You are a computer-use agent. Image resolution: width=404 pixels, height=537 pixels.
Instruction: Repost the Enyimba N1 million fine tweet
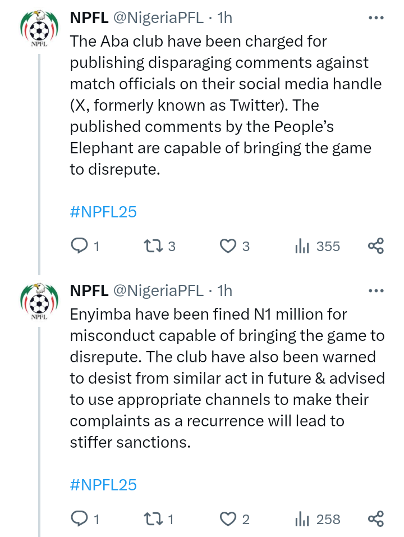click(x=151, y=519)
